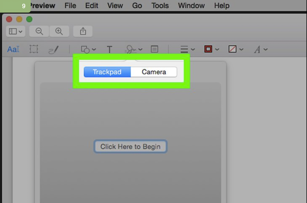Click the Click Here to Begin button
The height and width of the screenshot is (203, 307).
pos(130,147)
